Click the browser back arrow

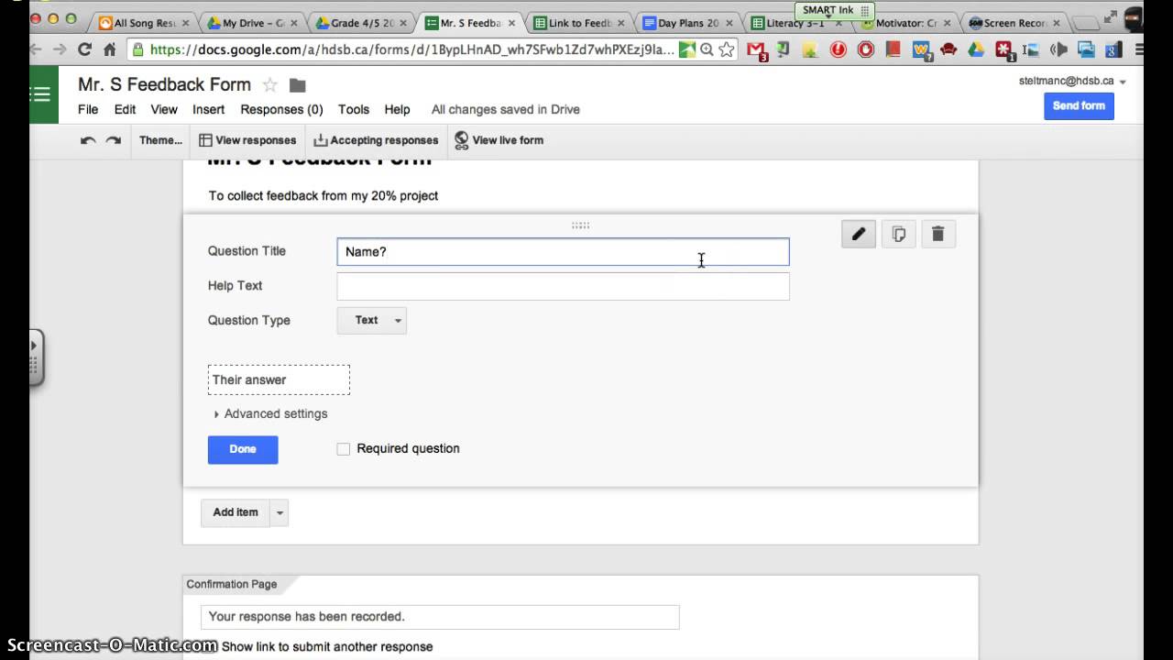38,49
